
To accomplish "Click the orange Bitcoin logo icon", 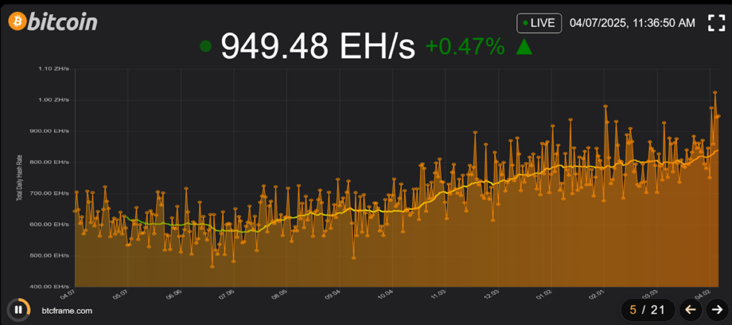I will [x=16, y=21].
